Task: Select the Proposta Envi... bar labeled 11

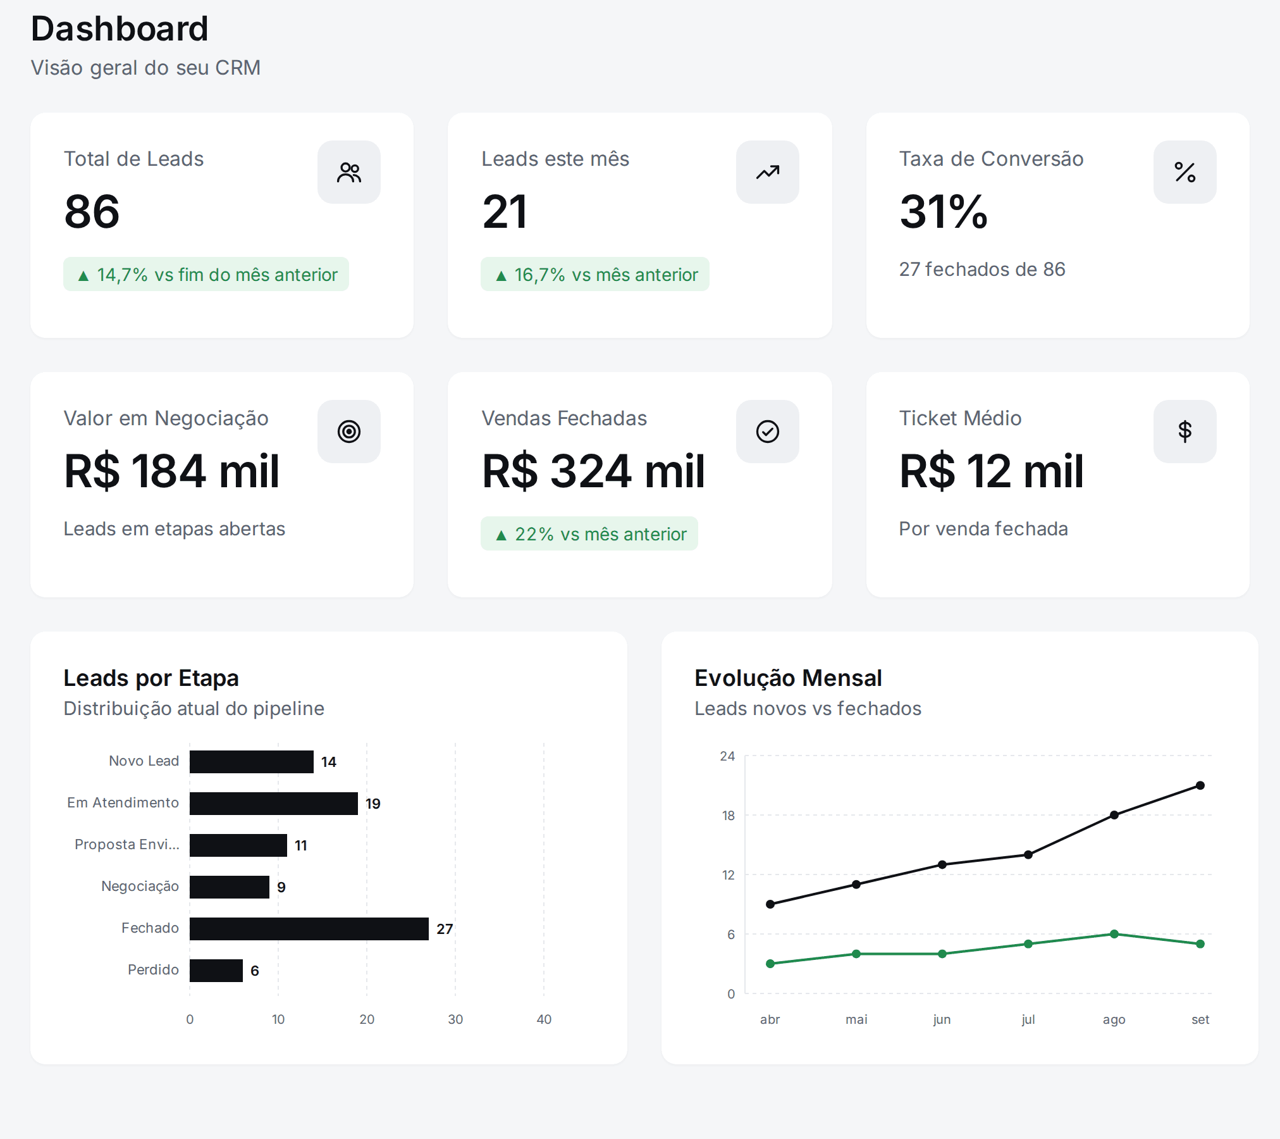Action: 238,845
